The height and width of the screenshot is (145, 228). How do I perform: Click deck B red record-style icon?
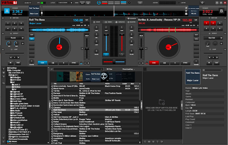(147, 63)
